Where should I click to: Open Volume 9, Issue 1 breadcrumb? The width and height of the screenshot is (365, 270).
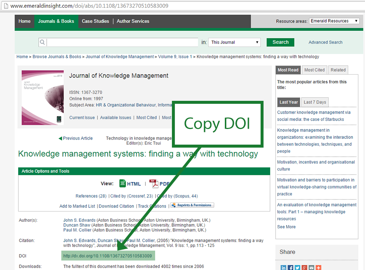[175, 57]
